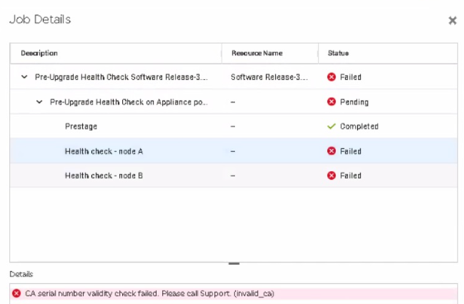Select Health check - node B row

pyautogui.click(x=104, y=176)
